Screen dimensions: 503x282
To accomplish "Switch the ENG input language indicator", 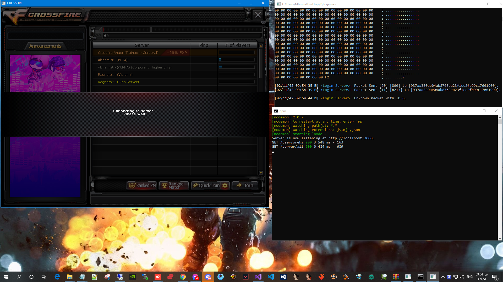I will 469,277.
